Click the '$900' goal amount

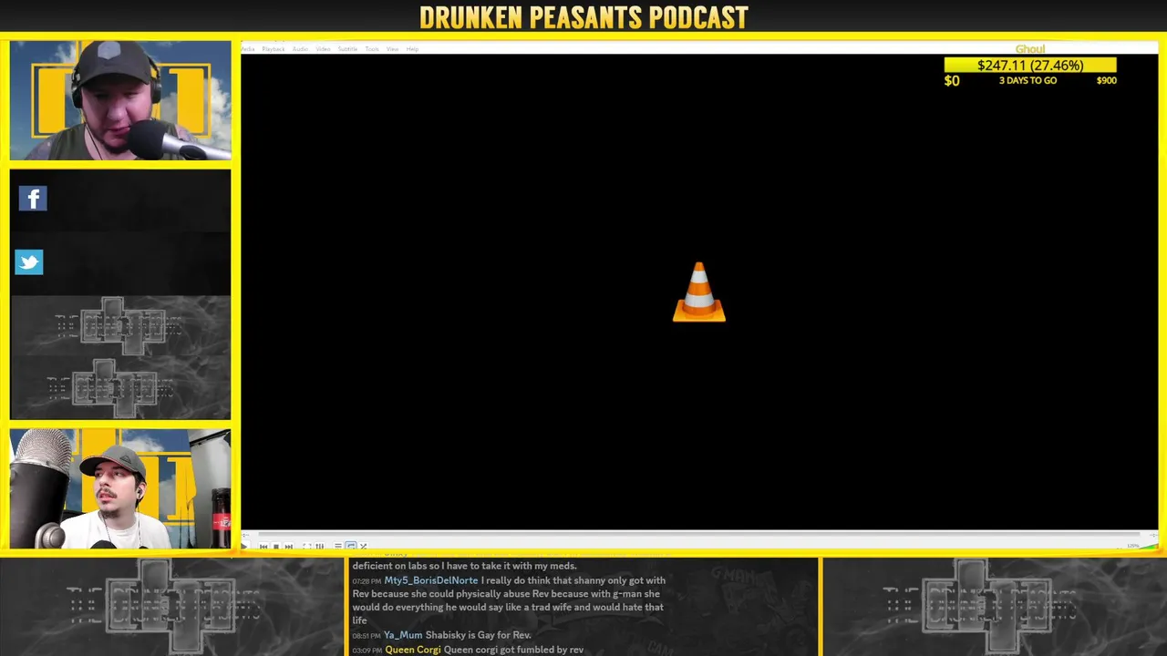coord(1106,81)
